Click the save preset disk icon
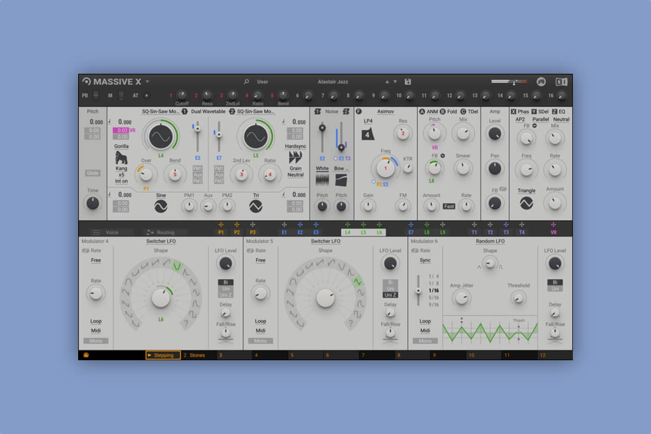The height and width of the screenshot is (434, 651). click(408, 81)
